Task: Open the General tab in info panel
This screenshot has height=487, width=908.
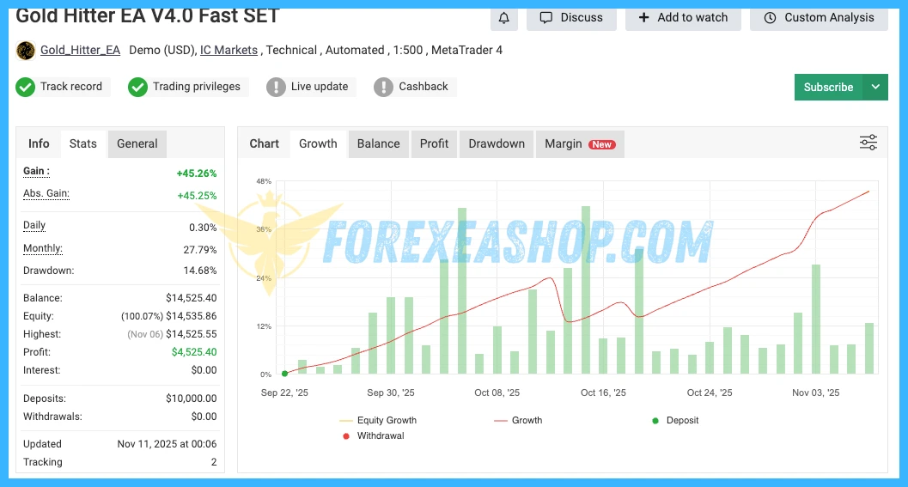Action: [137, 143]
